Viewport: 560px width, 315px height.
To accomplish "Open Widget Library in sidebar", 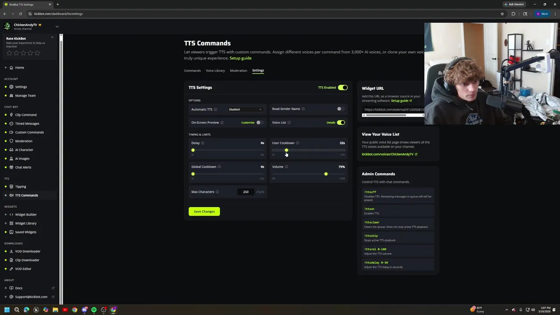I will pyautogui.click(x=26, y=223).
